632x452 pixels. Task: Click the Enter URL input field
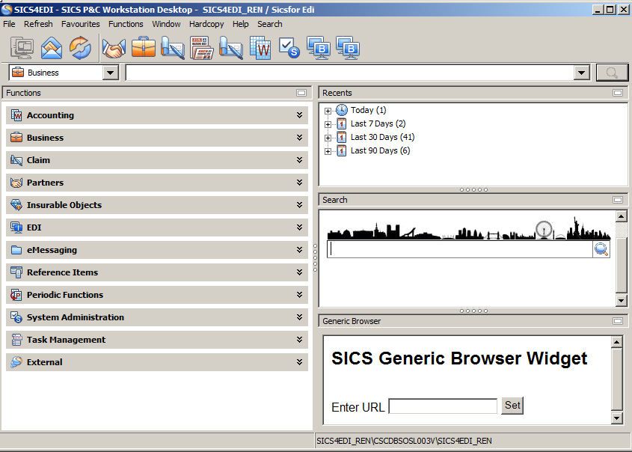443,406
